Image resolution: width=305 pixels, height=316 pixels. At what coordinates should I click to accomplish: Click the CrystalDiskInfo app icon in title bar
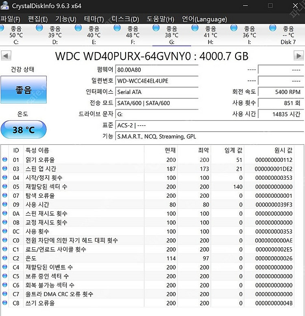point(4,5)
